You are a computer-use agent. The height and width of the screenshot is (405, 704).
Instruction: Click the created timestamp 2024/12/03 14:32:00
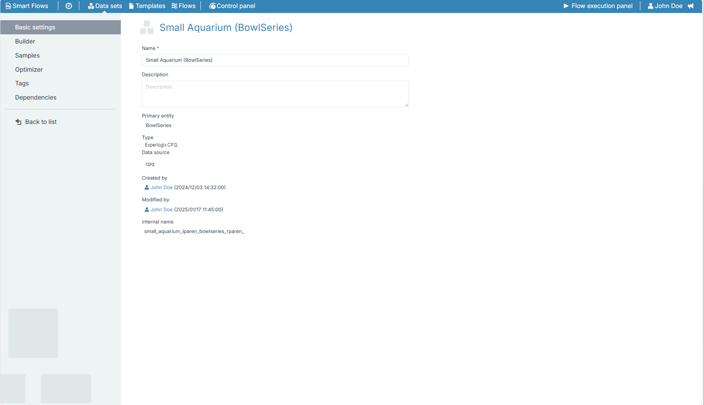point(200,188)
